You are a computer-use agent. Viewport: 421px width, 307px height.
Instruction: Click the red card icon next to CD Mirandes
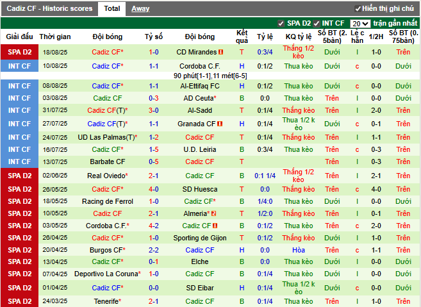pyautogui.click(x=220, y=52)
